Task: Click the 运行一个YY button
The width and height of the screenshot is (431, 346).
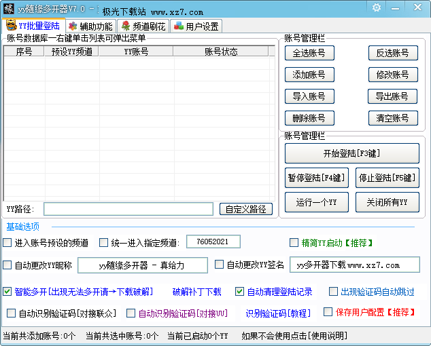Action: coord(317,202)
